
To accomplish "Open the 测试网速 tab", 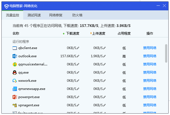I will (34, 15).
